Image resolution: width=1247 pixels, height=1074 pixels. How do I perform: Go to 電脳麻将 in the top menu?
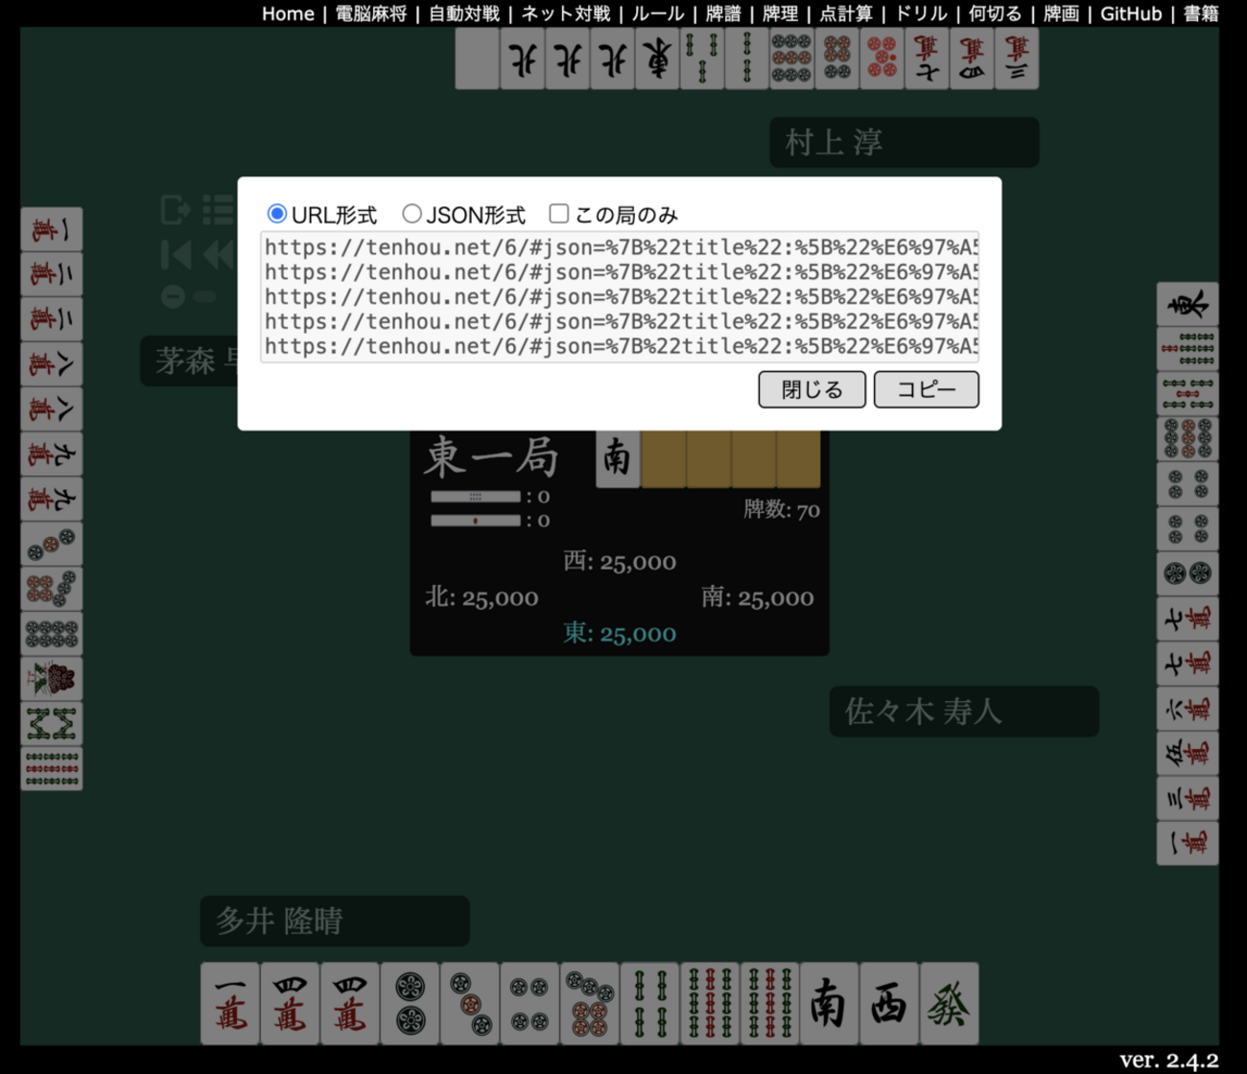coord(371,13)
